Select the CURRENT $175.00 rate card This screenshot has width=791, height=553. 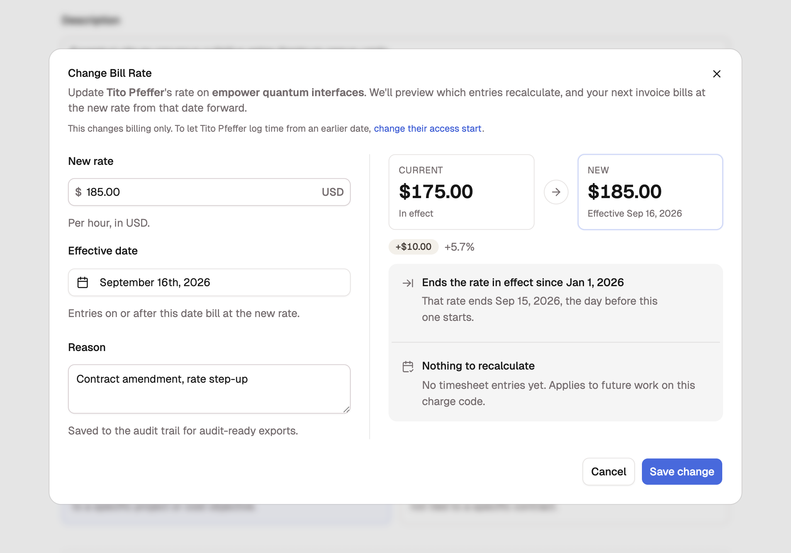pos(461,192)
